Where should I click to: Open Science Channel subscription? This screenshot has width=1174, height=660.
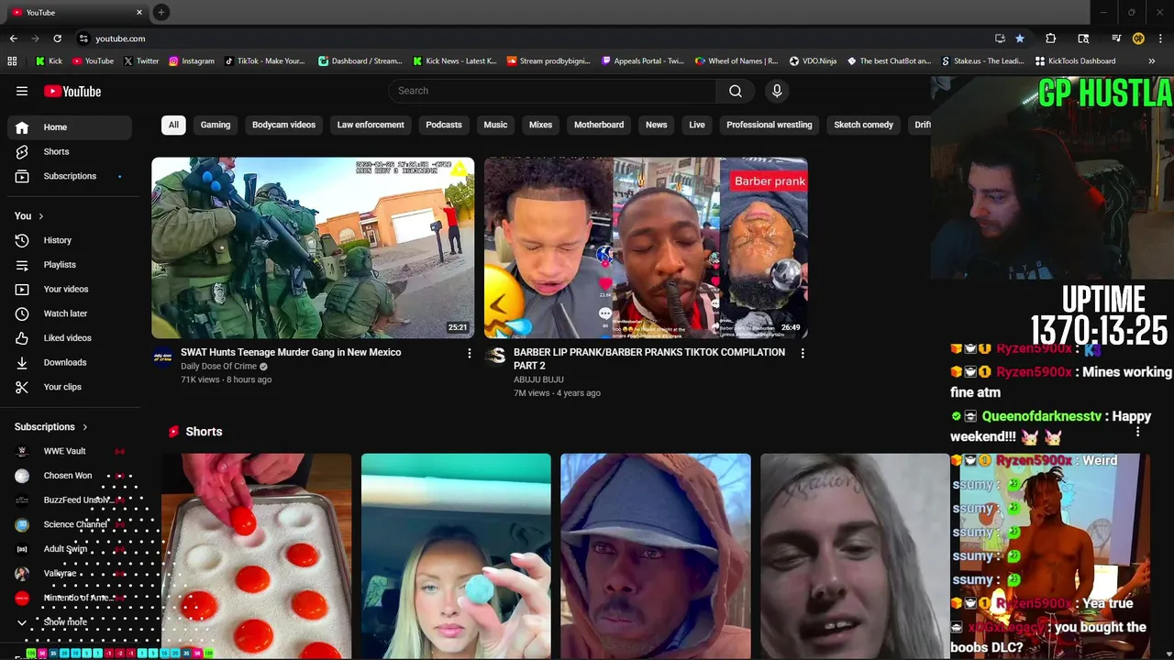tap(70, 524)
